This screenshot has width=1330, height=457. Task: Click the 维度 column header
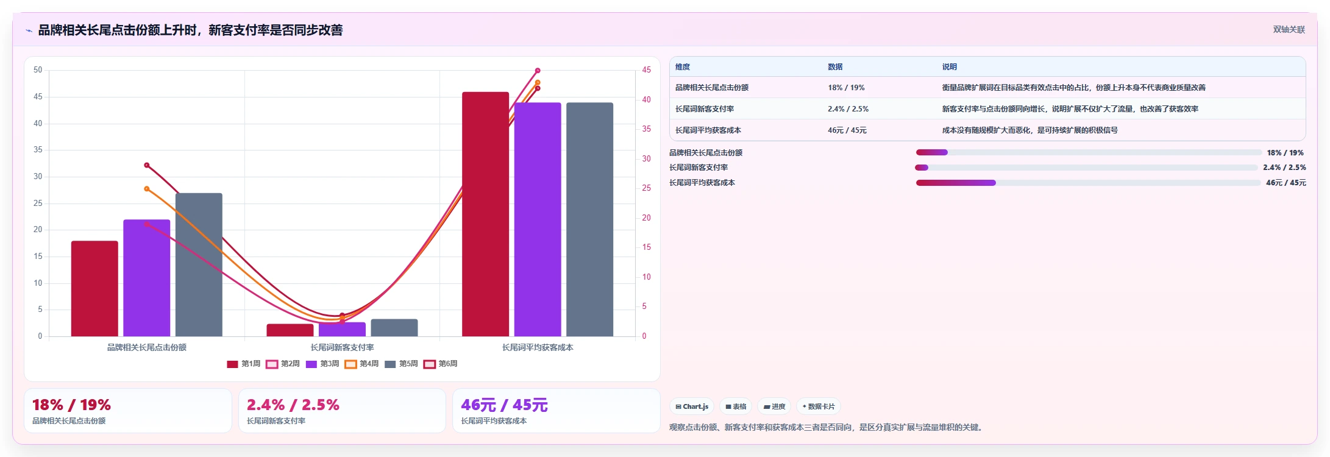pos(683,67)
